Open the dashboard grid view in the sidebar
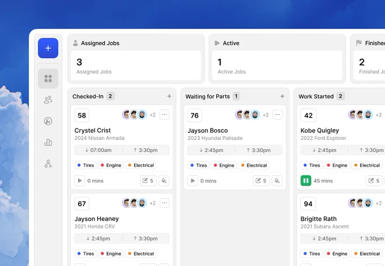The width and height of the screenshot is (385, 266). [x=48, y=79]
